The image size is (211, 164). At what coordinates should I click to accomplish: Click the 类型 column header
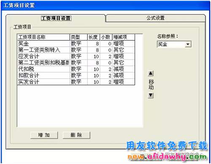(x=78, y=37)
